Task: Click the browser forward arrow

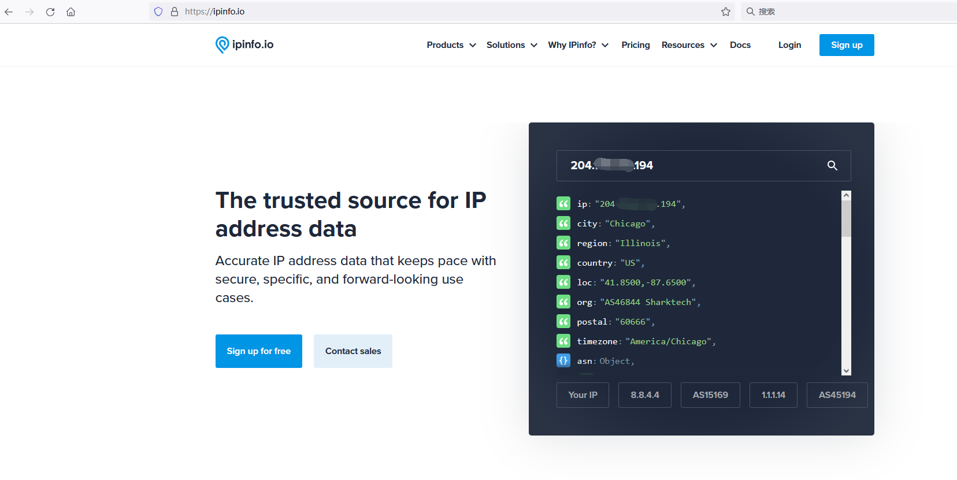Action: (x=29, y=12)
